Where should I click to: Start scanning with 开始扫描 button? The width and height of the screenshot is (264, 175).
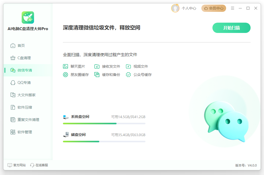point(231,28)
